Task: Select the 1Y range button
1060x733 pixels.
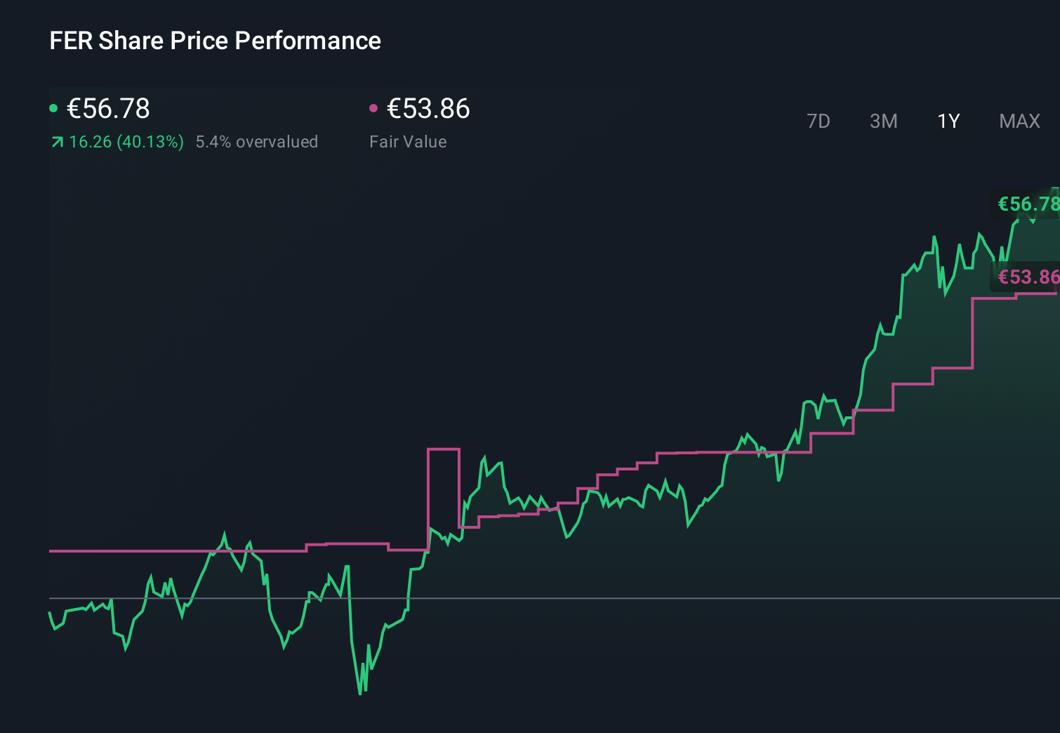Action: [x=948, y=121]
